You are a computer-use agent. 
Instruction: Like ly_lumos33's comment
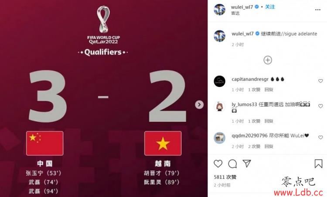coord(320,106)
